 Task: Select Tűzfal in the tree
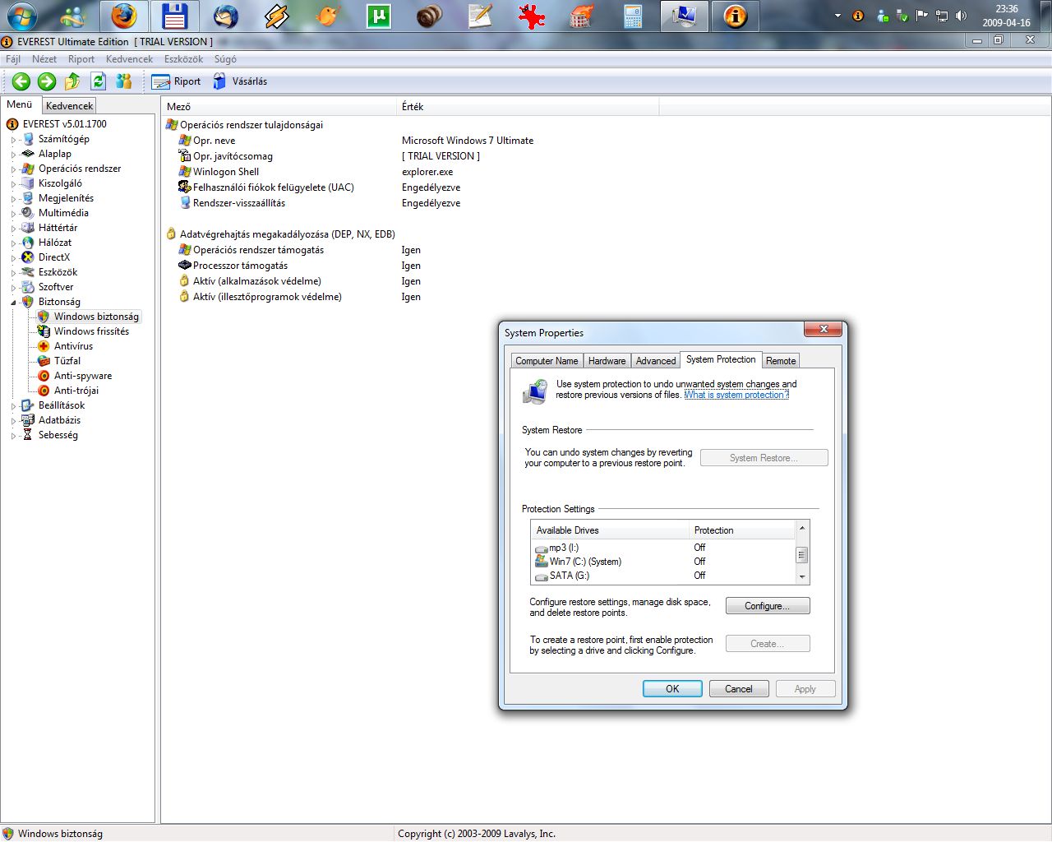coord(67,361)
